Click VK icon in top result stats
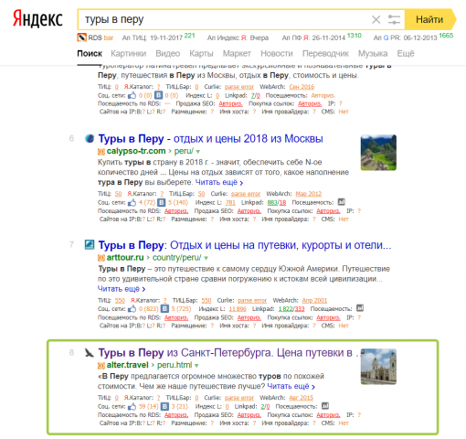The image size is (466, 439). pos(158,95)
